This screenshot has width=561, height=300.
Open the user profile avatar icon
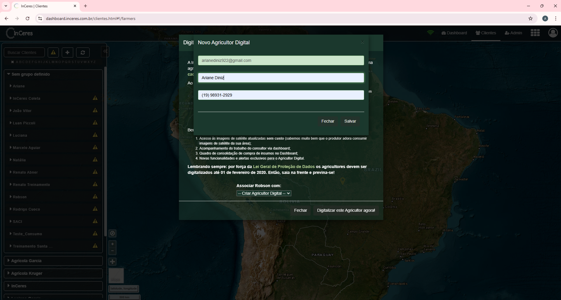pyautogui.click(x=553, y=33)
